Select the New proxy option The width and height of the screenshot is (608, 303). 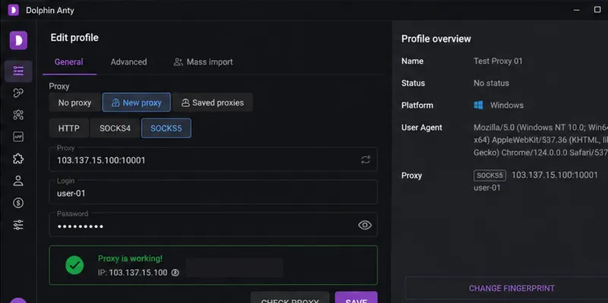pyautogui.click(x=137, y=103)
